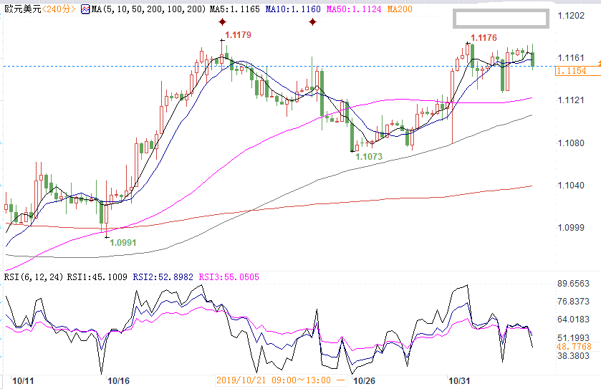Image resolution: width=601 pixels, height=389 pixels.
Task: Click the orange 1.1154 current price tag
Action: [571, 71]
